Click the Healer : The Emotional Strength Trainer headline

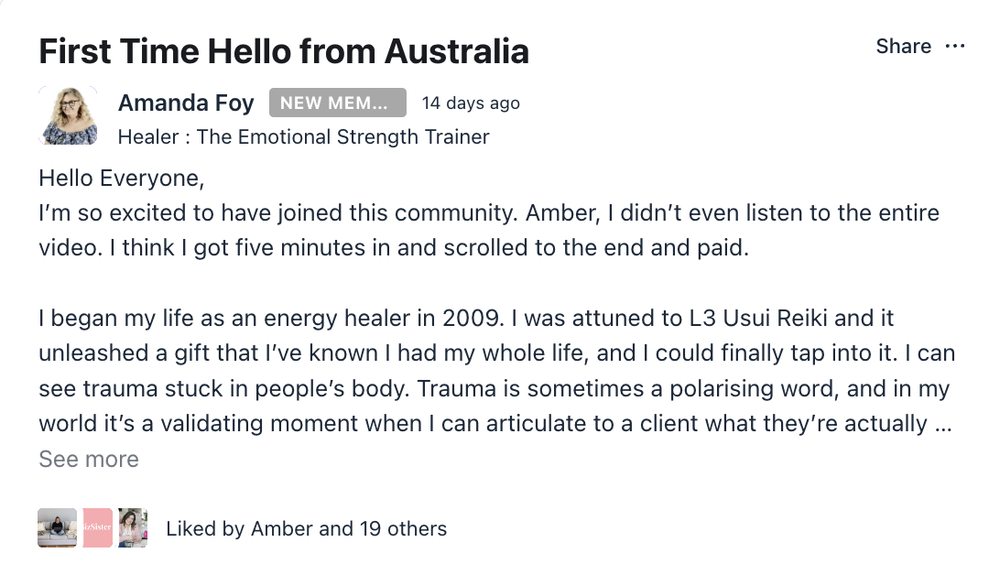[x=303, y=137]
